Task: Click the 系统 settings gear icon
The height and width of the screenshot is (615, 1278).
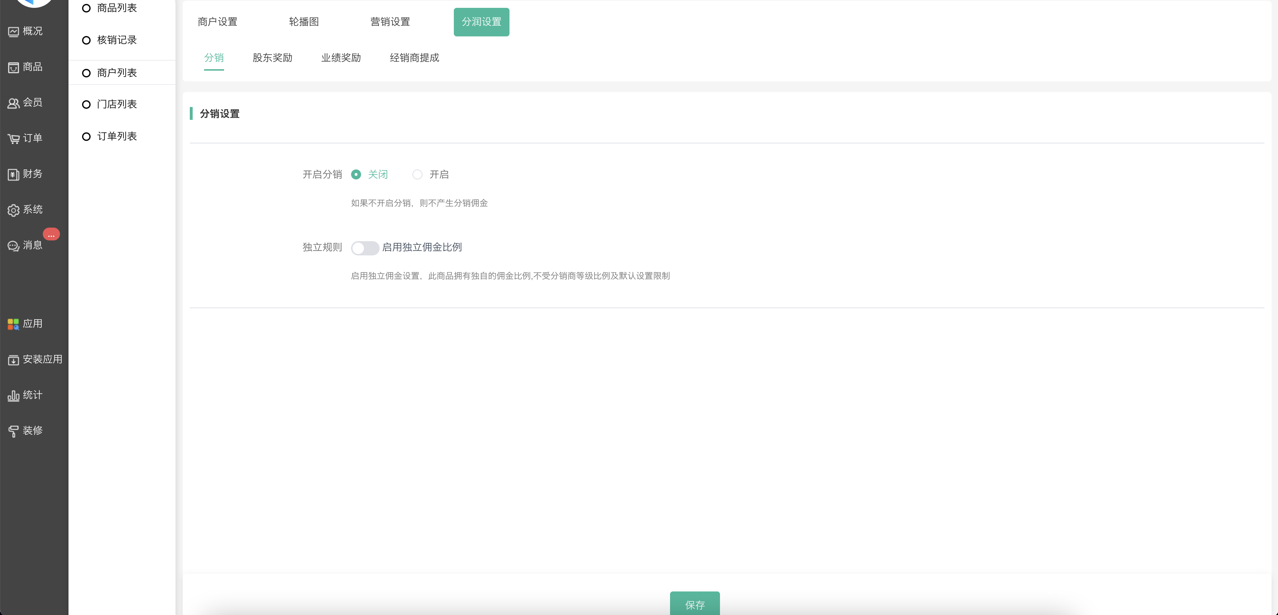Action: [x=14, y=210]
